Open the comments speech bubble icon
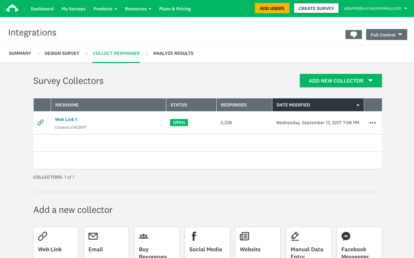 click(353, 35)
